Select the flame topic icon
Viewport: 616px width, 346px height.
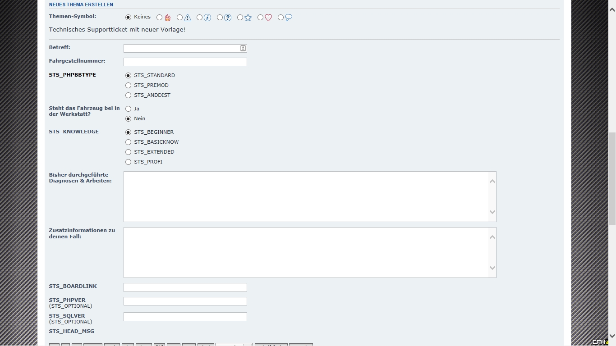pos(160,18)
